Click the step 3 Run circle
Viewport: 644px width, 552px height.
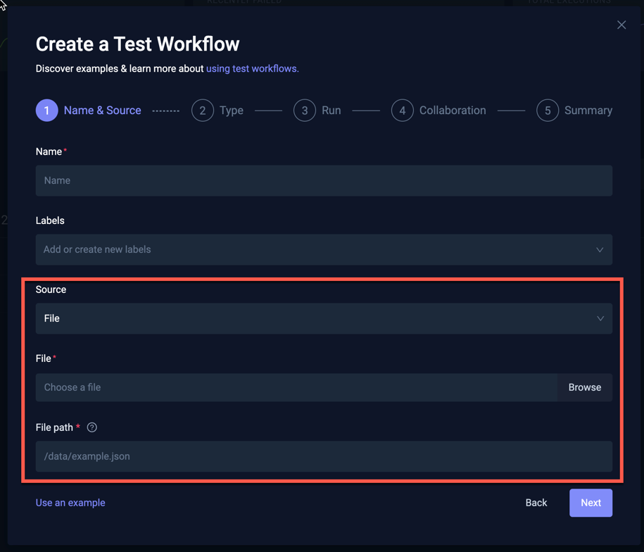(x=305, y=110)
